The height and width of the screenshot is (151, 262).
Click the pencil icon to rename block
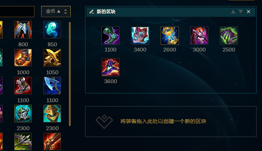click(x=92, y=12)
